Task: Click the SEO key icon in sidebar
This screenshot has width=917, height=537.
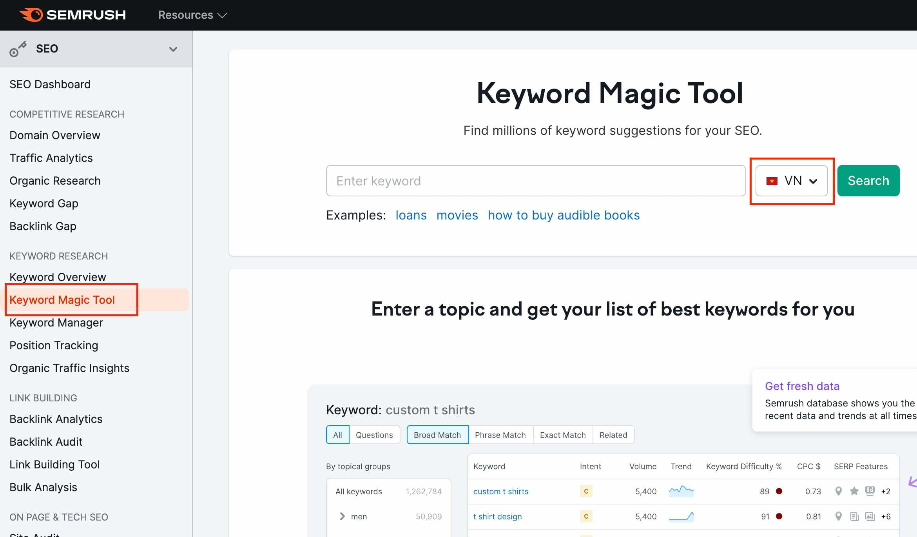Action: point(18,49)
